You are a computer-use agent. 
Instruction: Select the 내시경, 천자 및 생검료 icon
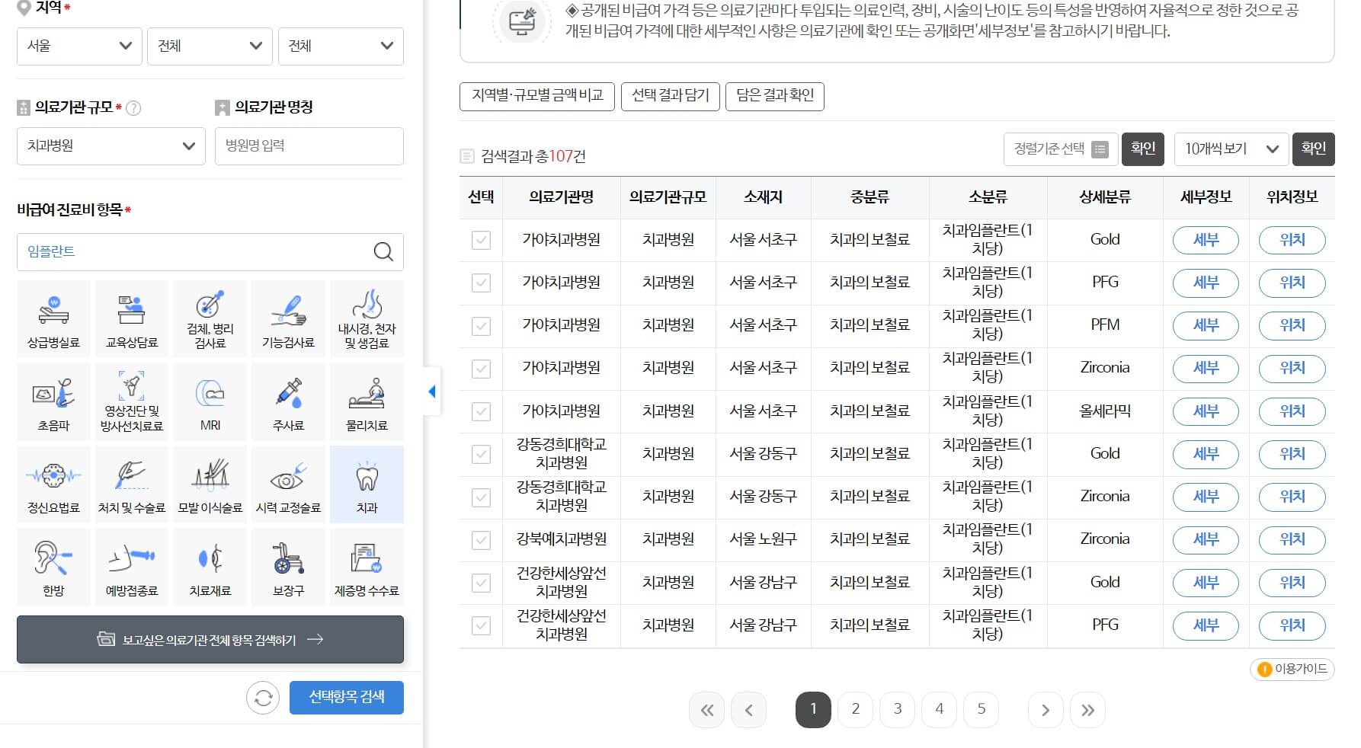(x=367, y=319)
